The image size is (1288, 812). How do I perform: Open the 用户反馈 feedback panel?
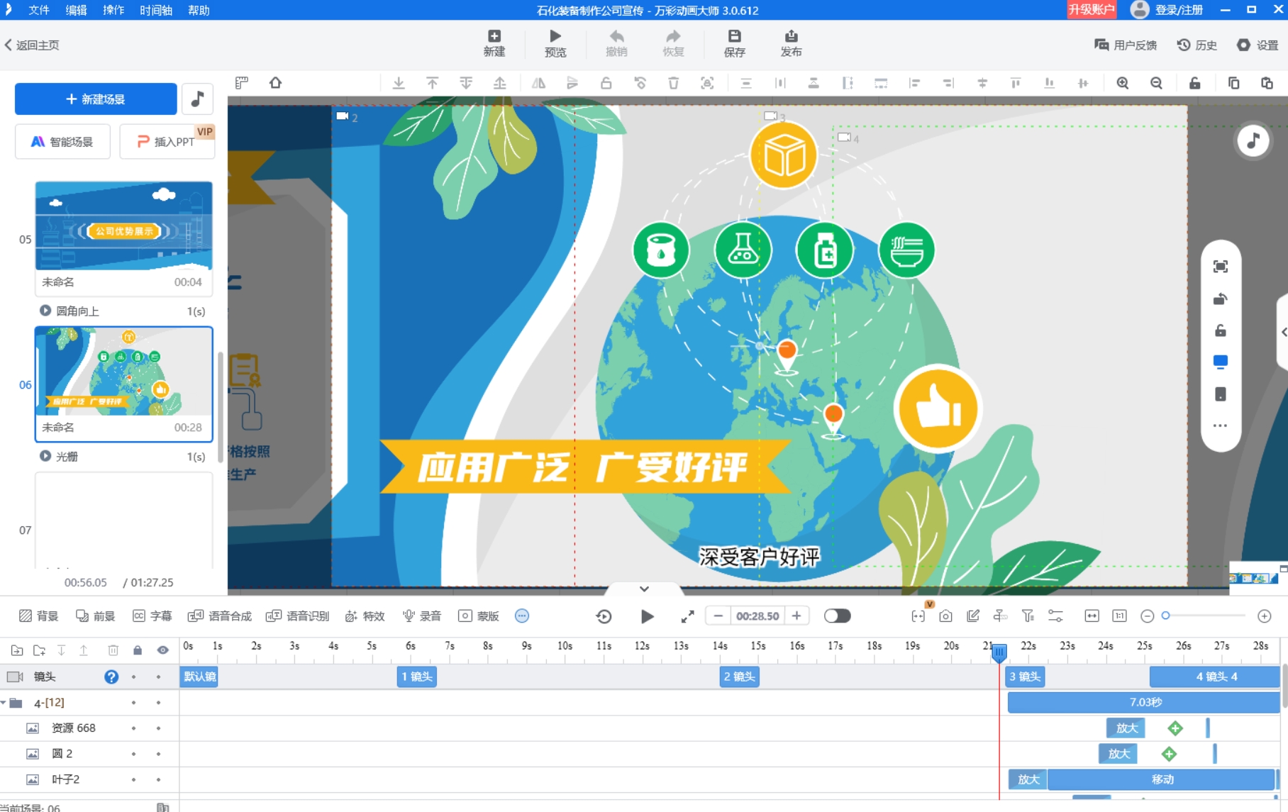pos(1126,45)
